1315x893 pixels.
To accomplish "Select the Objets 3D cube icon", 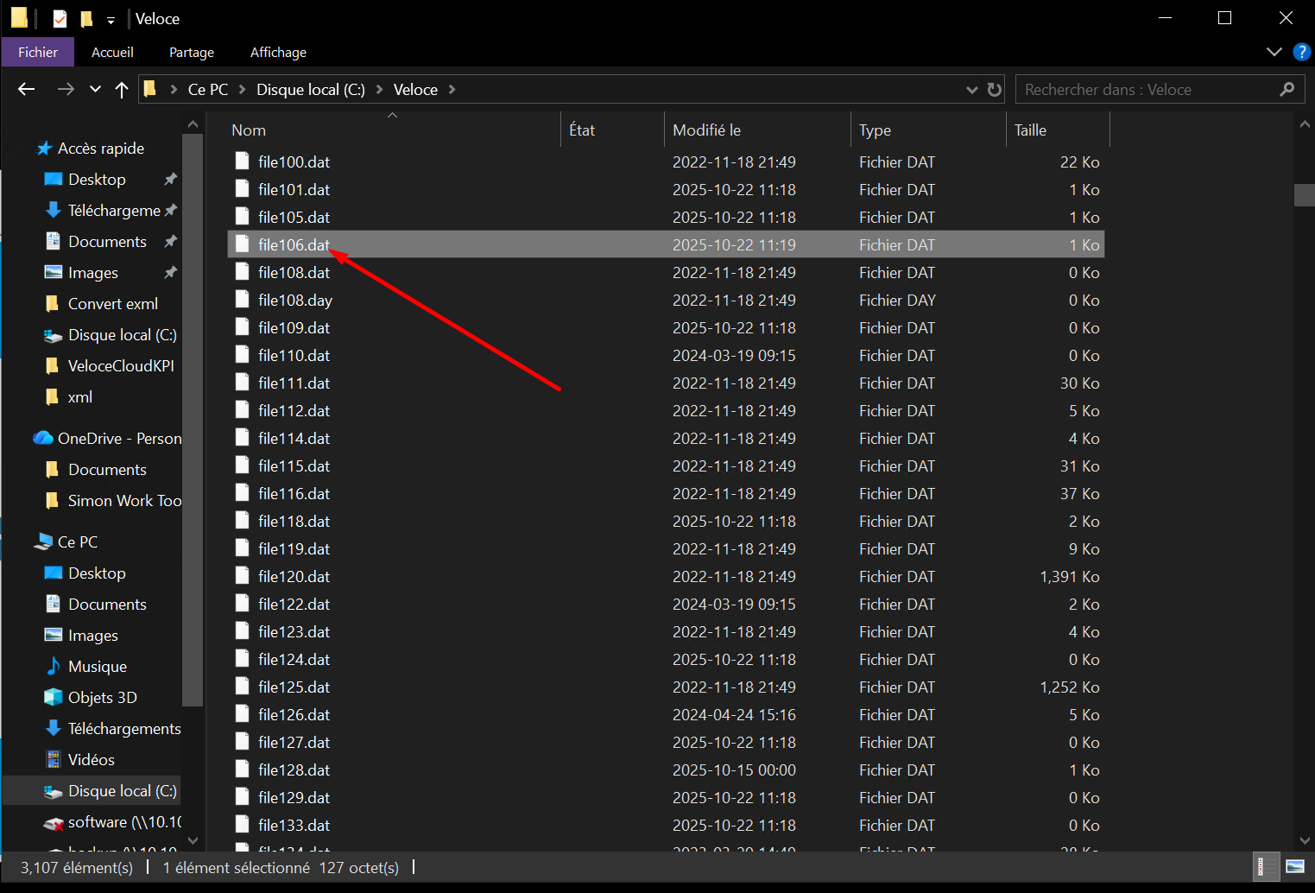I will tap(54, 697).
